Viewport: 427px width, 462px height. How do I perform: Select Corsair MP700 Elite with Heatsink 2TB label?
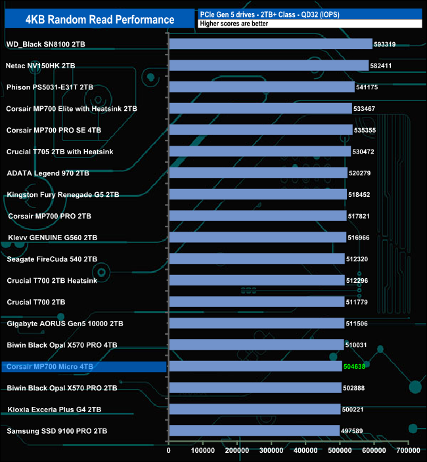tap(72, 109)
